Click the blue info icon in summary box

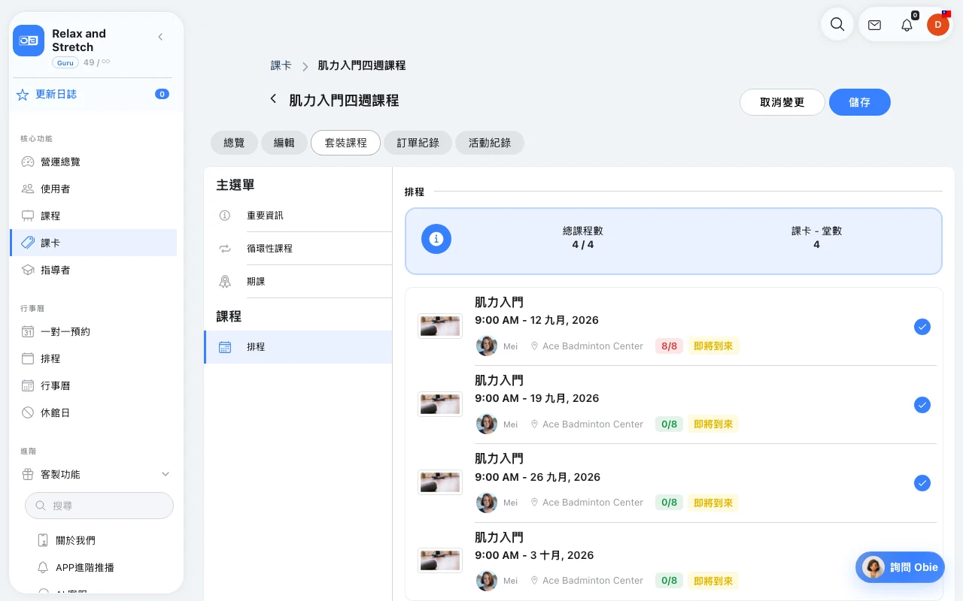(436, 239)
